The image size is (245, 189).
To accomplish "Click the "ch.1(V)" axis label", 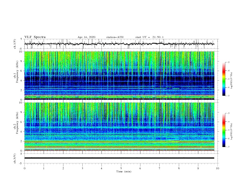I will click(15, 44).
